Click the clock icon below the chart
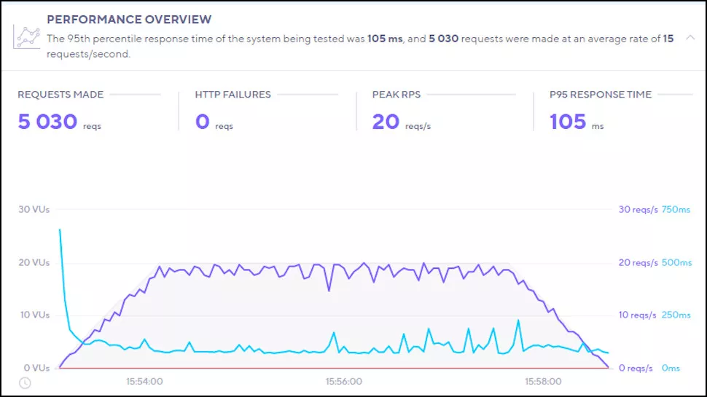 click(x=26, y=383)
